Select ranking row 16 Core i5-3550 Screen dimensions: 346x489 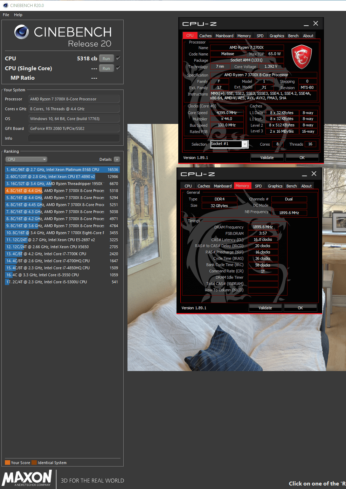[62, 275]
